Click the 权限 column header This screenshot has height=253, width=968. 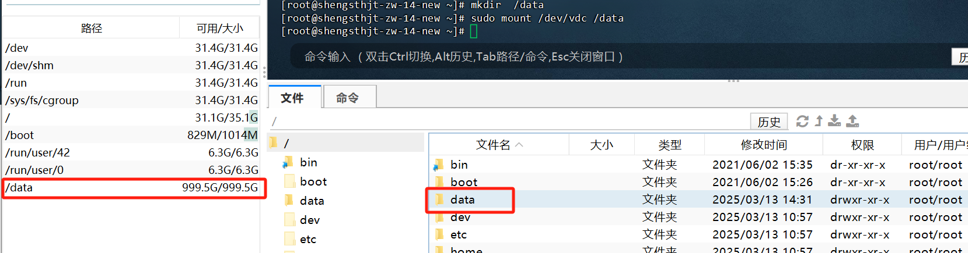[x=862, y=145]
